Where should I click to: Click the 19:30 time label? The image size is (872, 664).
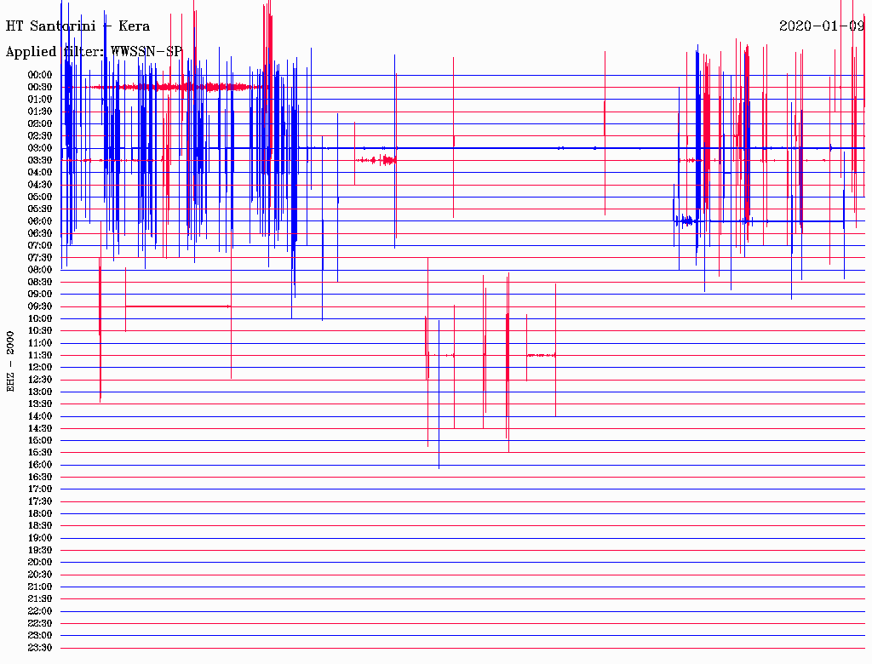[40, 551]
